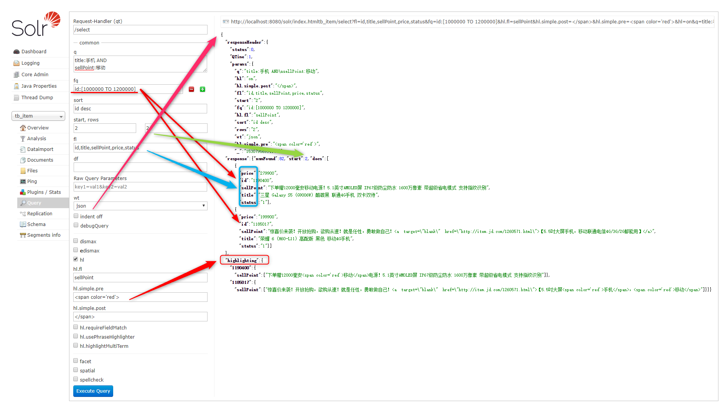Uncheck the hl highlighting checkbox
Screen dimensions: 720x403
[76, 259]
